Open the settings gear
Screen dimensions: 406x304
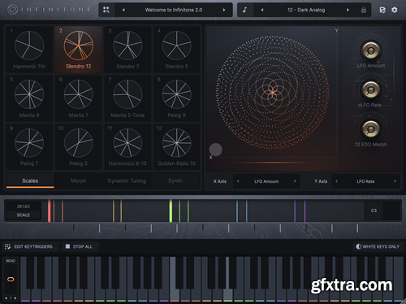pos(395,10)
